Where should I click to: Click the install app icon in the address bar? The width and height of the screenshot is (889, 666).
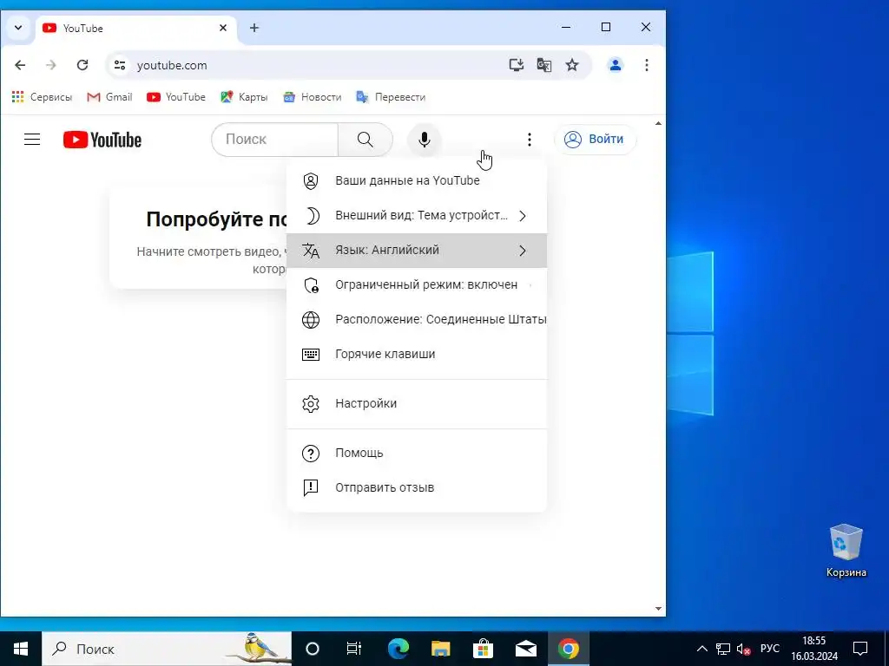pos(516,65)
